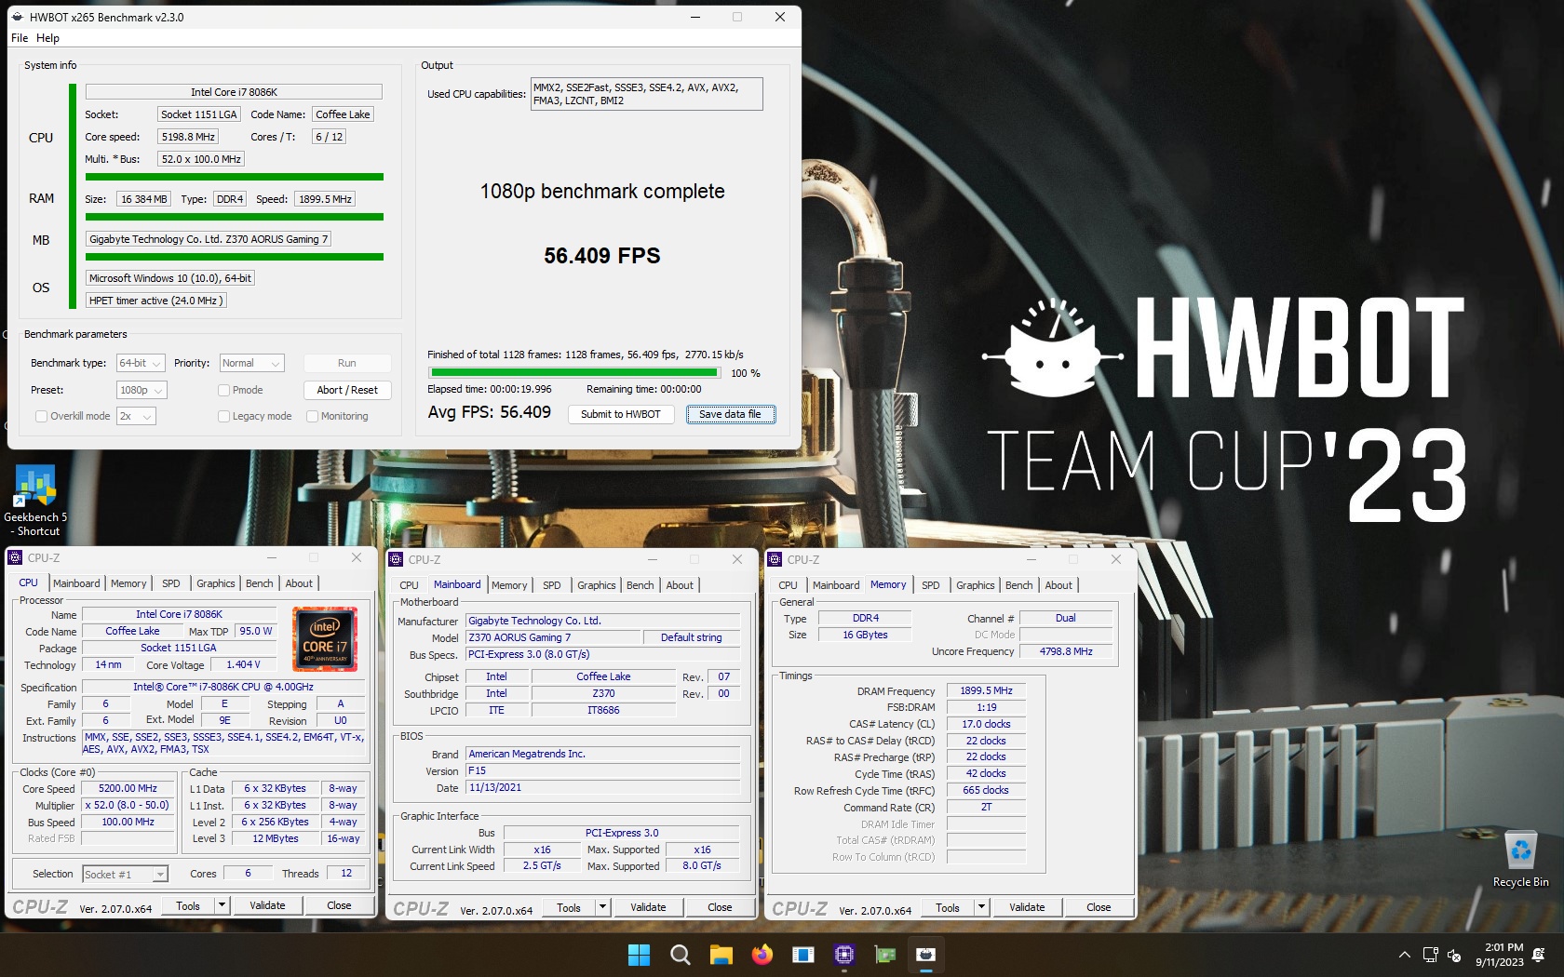
Task: Open File Explorer from the taskbar
Action: (x=721, y=955)
